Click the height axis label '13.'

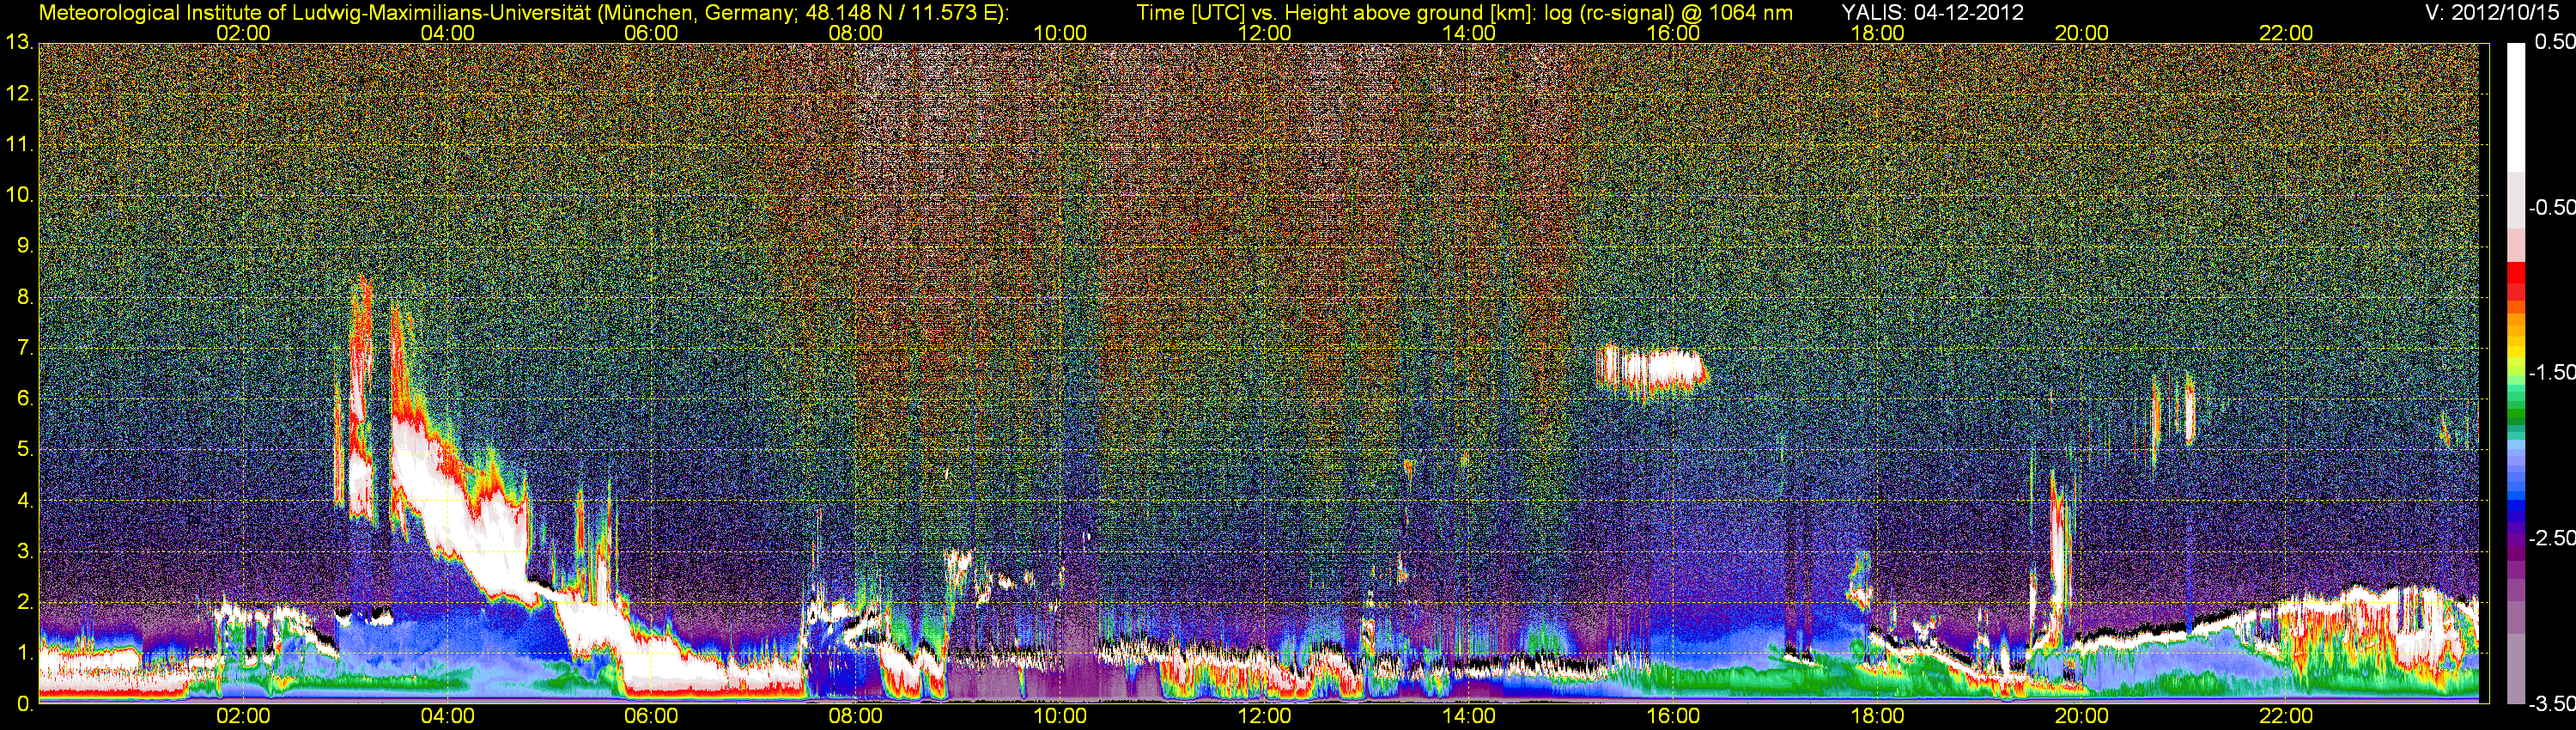point(19,43)
